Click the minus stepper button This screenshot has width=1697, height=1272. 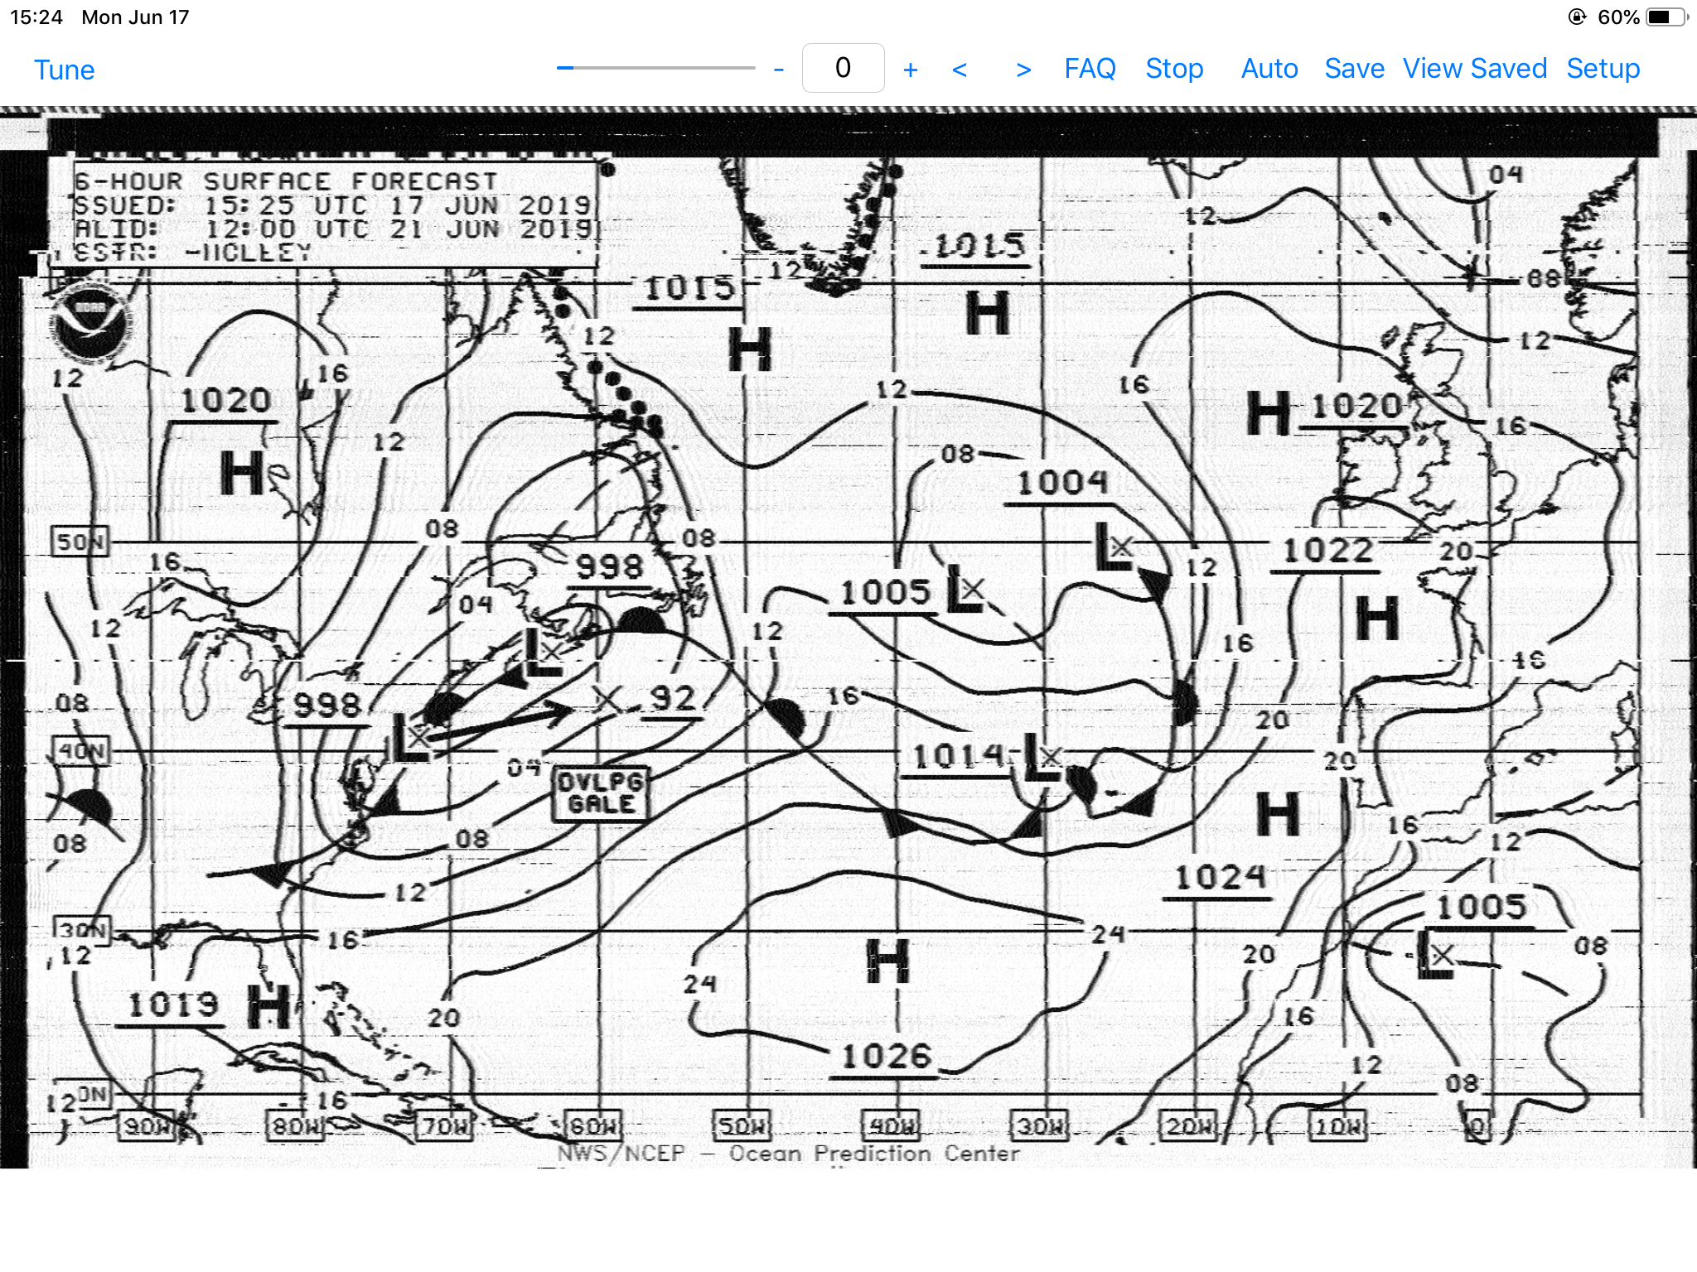point(778,70)
